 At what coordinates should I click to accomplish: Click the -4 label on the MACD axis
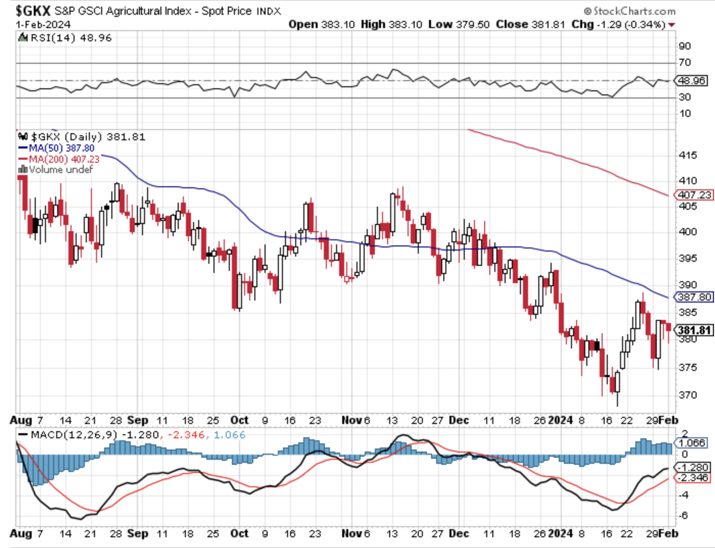(x=683, y=495)
